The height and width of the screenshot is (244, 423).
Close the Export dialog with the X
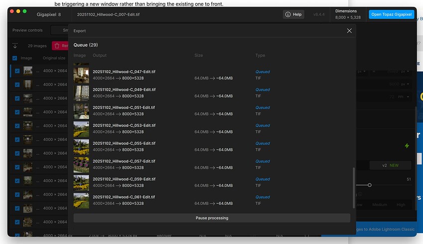click(349, 31)
